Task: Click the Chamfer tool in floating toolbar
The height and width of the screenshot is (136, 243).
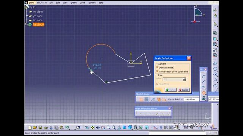Action: (x=204, y=82)
